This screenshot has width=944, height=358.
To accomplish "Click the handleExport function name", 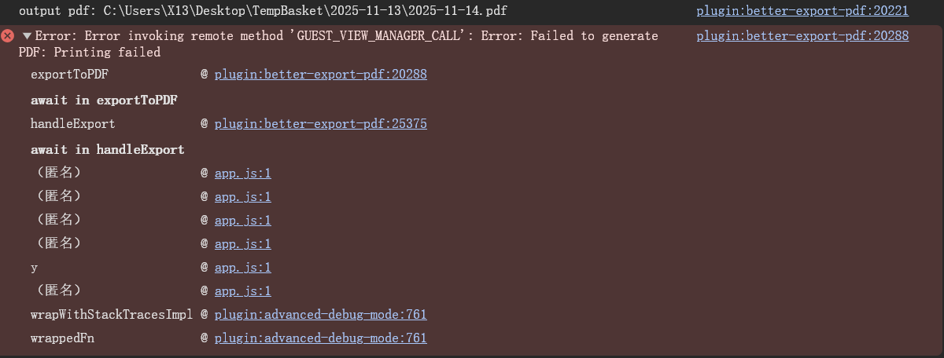I will (x=72, y=124).
